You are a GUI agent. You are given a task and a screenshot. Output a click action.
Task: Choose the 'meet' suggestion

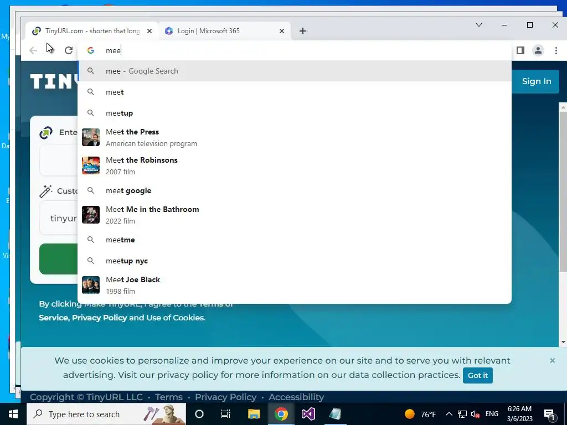(x=295, y=92)
